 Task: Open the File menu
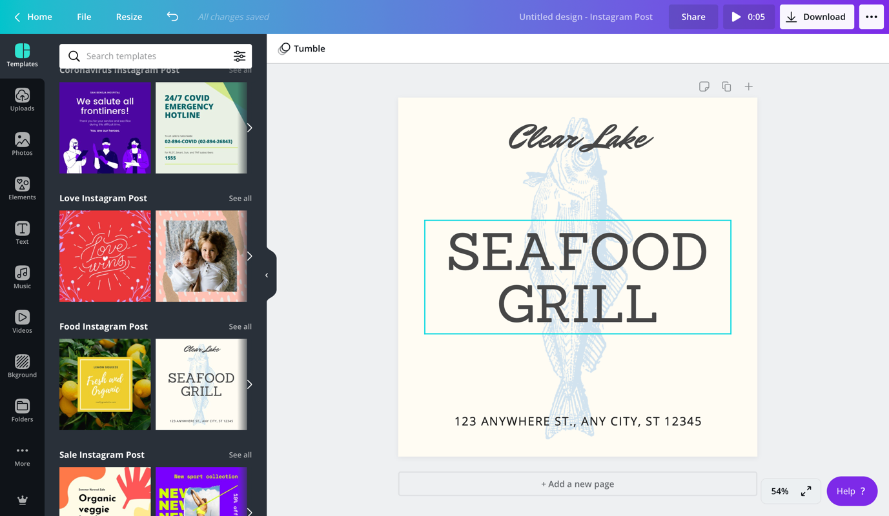[84, 17]
